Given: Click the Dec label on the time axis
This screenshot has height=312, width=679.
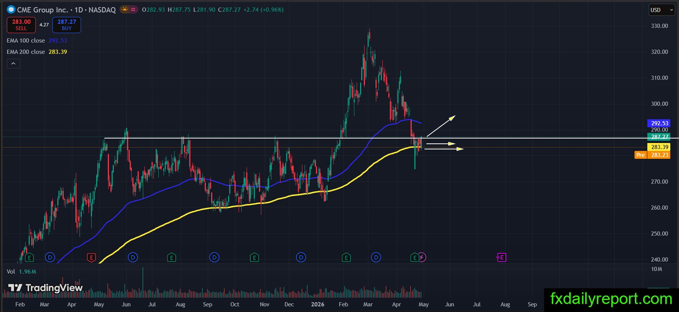Looking at the screenshot, I should pos(289,304).
